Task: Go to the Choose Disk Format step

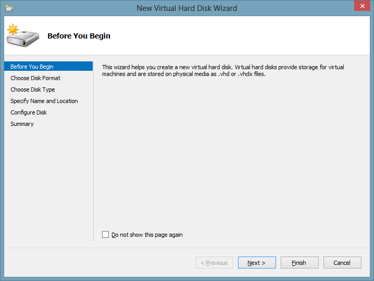Action: [x=35, y=78]
